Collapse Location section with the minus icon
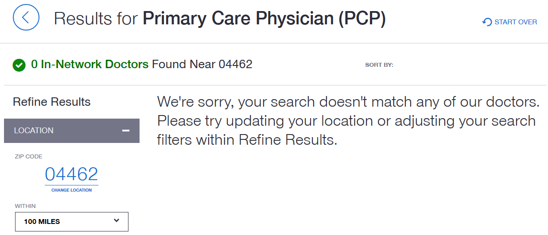The image size is (548, 235). 126,131
